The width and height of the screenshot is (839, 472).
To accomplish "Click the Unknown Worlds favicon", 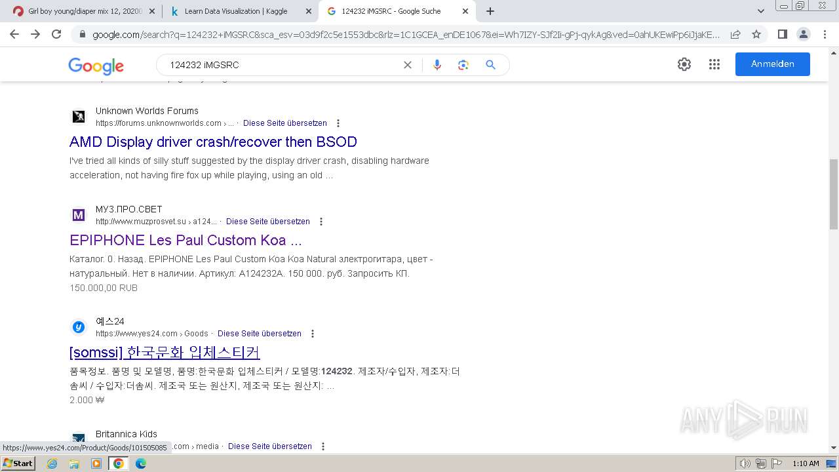I will pos(79,117).
